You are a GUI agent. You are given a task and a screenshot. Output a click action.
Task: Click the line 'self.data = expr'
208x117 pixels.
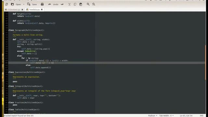point(26,98)
